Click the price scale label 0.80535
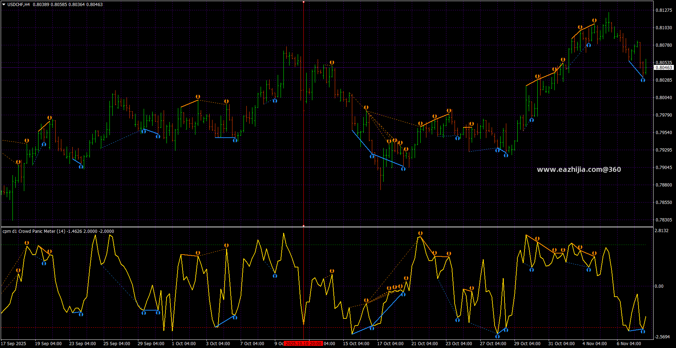This screenshot has width=676, height=348. click(x=664, y=63)
